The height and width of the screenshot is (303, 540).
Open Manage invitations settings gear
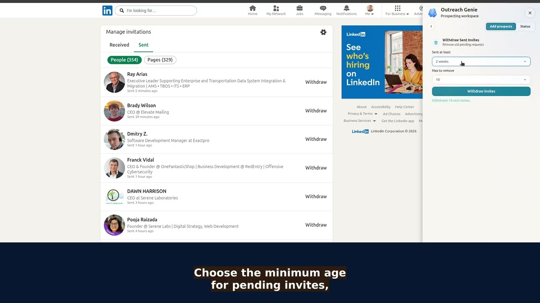coord(323,32)
